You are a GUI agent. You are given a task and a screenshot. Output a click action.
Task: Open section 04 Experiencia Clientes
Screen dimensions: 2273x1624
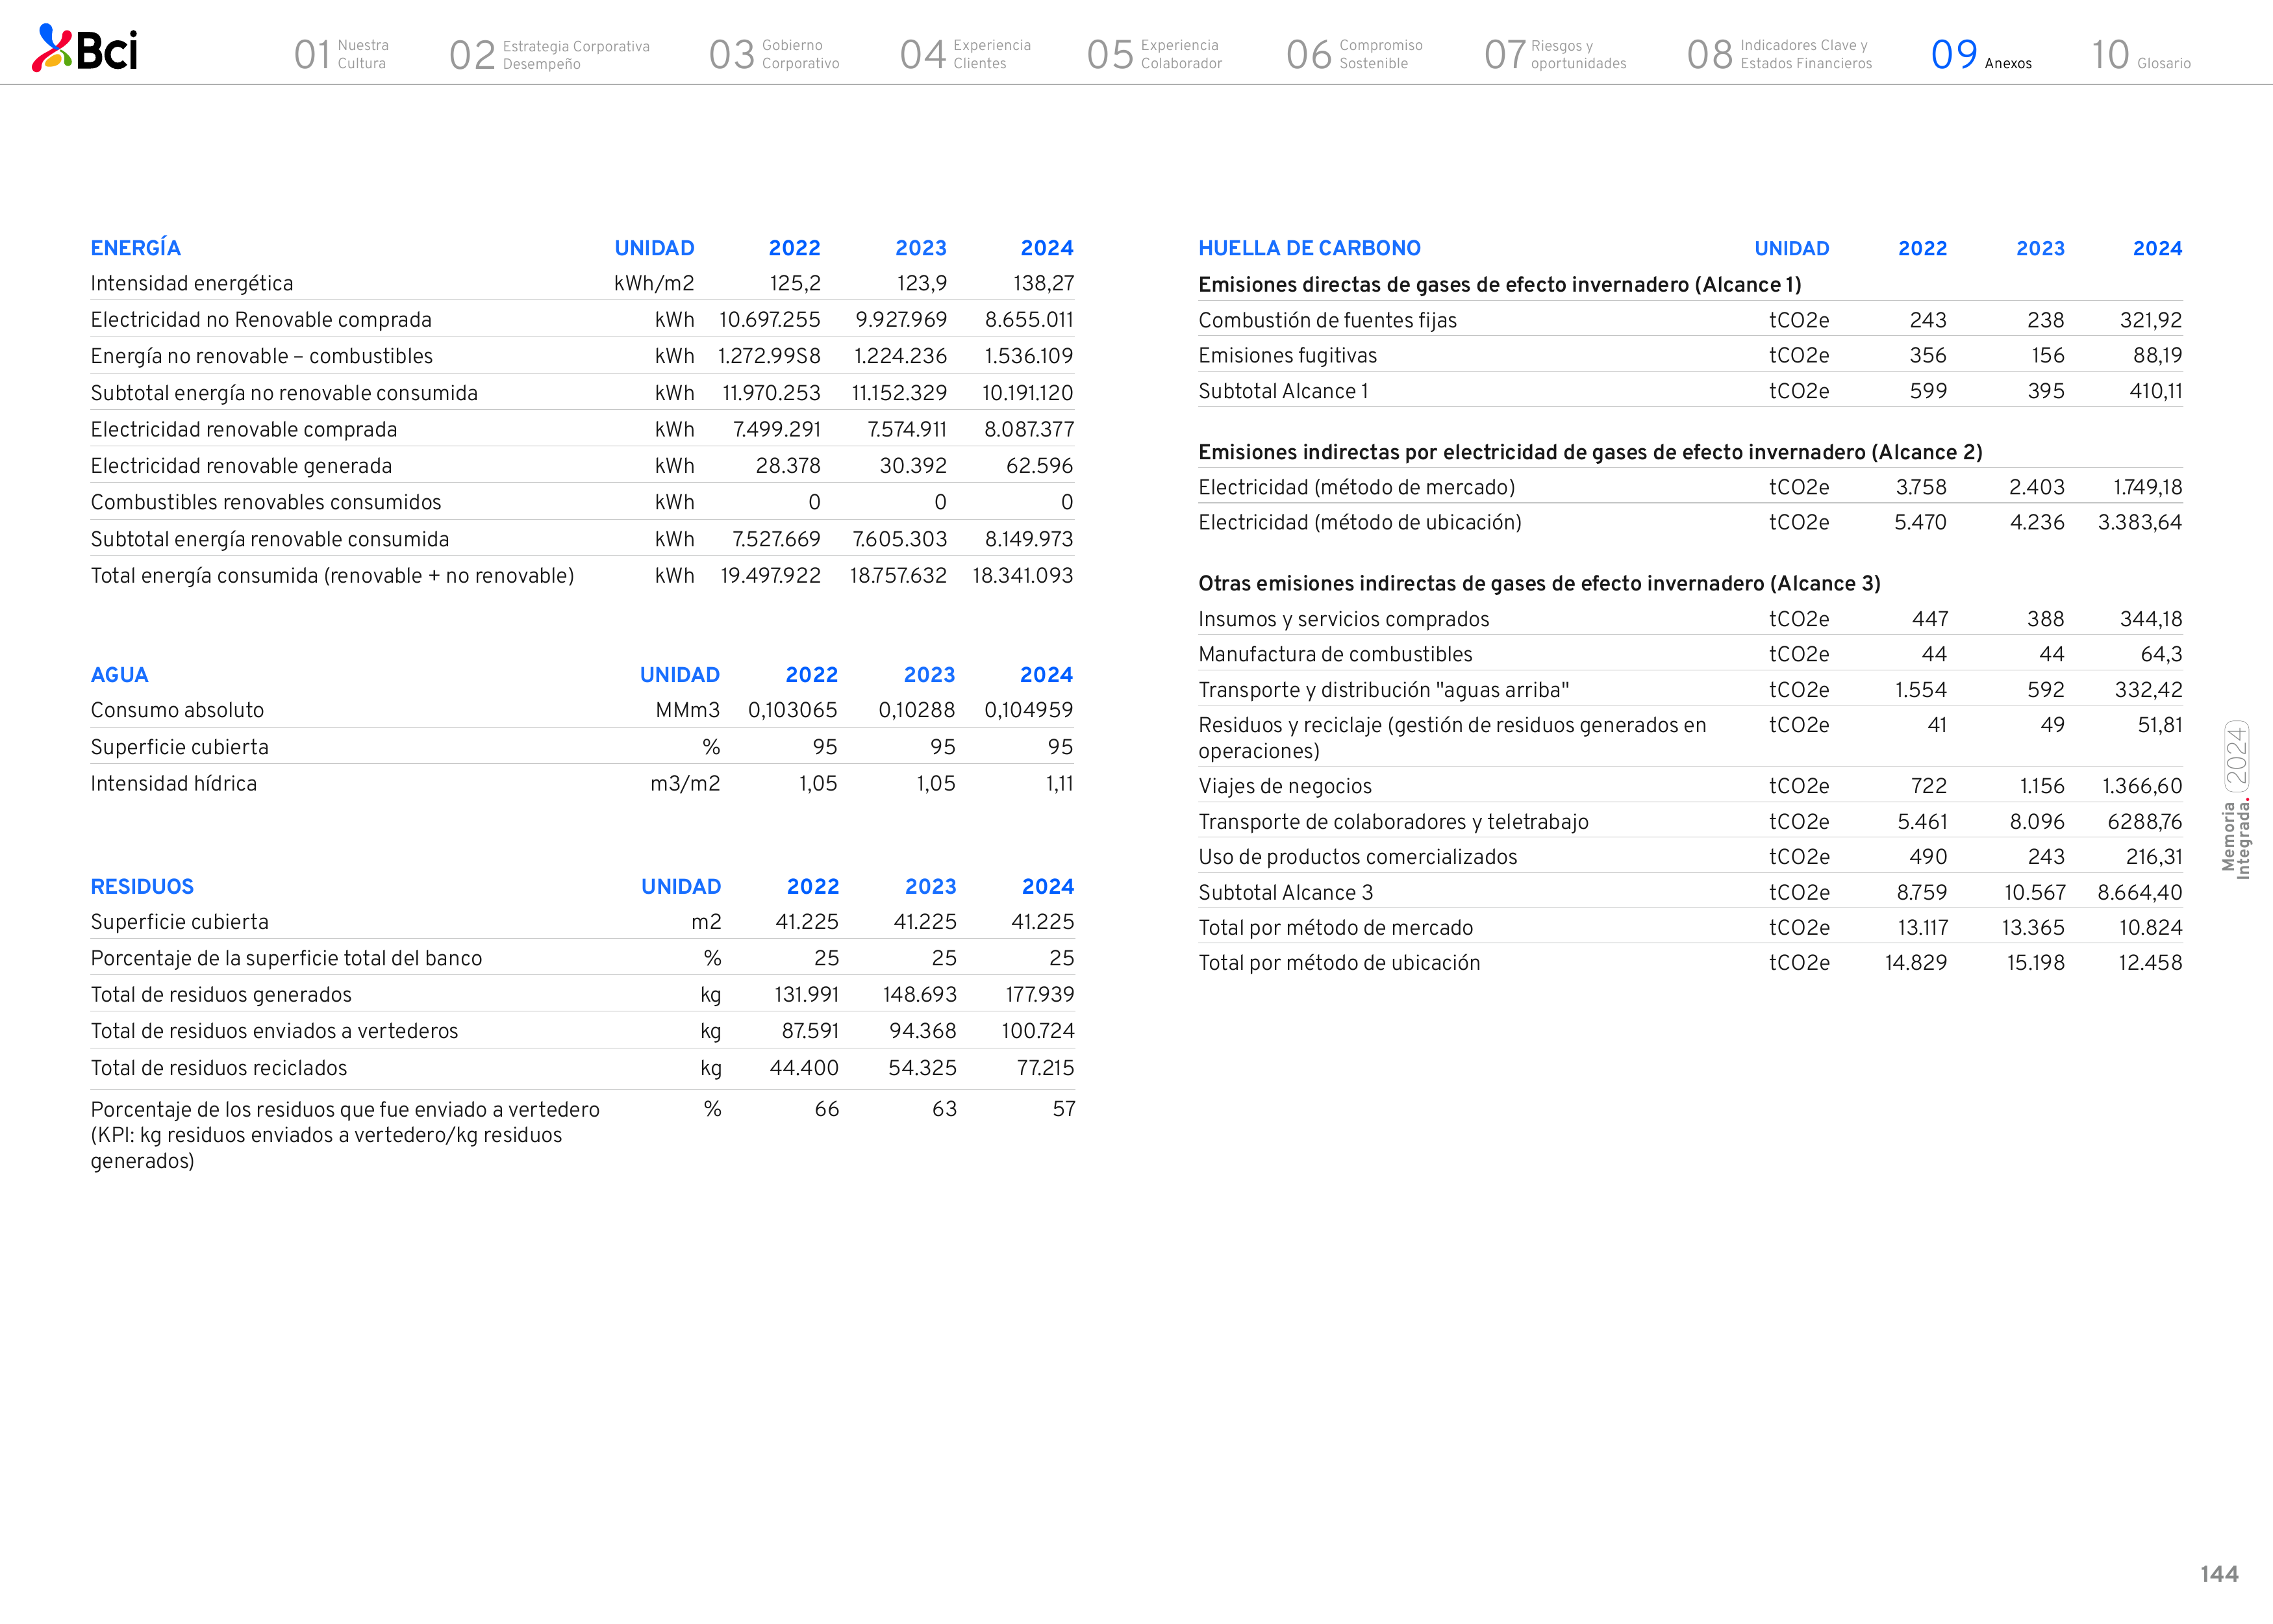tap(964, 54)
